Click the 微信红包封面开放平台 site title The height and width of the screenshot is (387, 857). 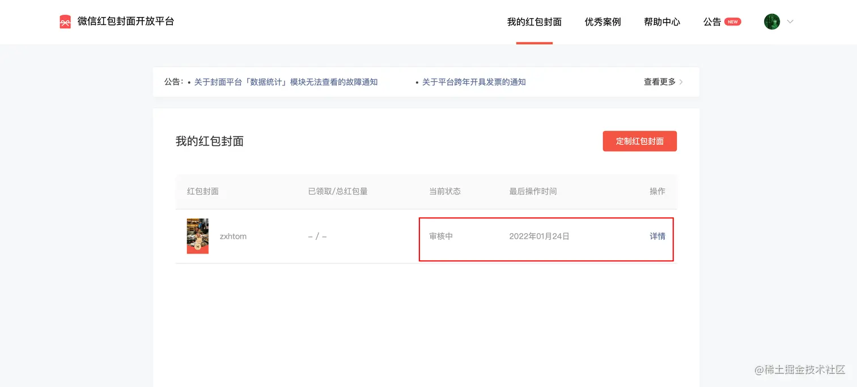(126, 21)
